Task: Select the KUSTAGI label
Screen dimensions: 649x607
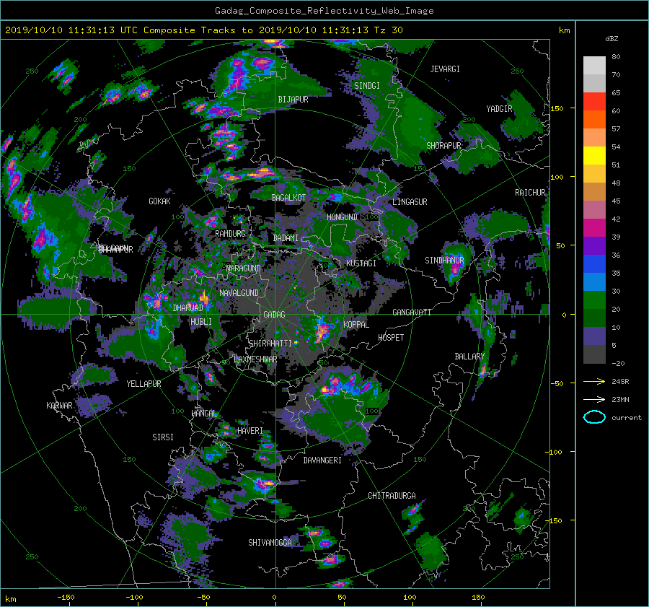Action: point(361,263)
